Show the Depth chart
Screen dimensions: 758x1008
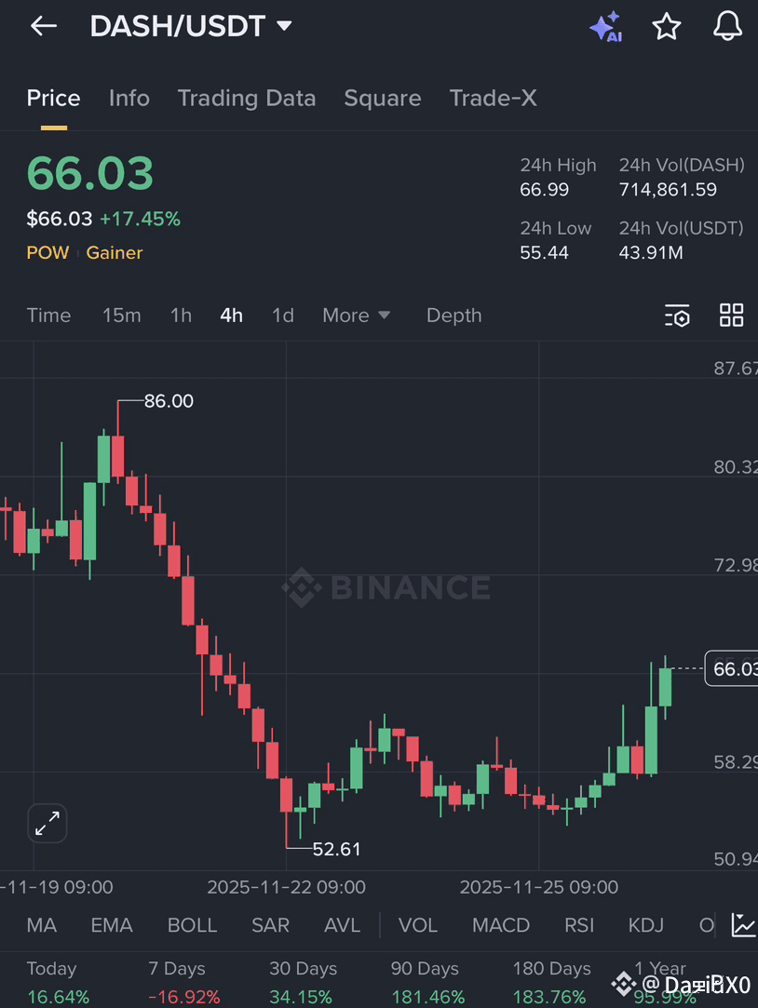pyautogui.click(x=453, y=315)
